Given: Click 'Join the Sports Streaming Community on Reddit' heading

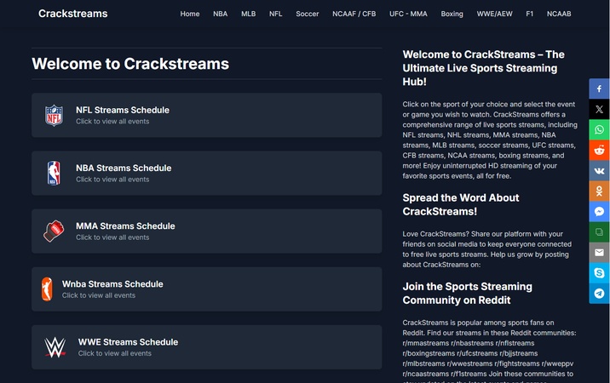Looking at the screenshot, I should [x=467, y=293].
